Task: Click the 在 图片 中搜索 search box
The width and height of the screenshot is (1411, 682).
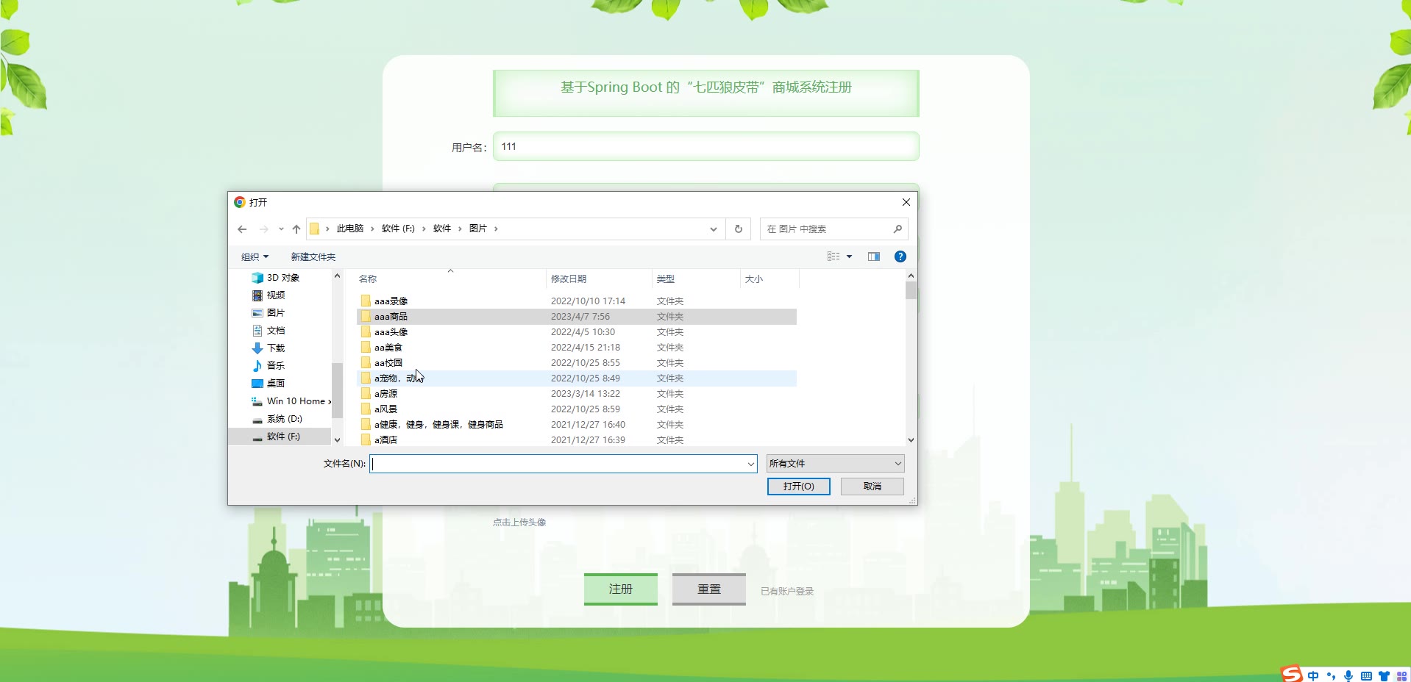Action: pos(834,229)
